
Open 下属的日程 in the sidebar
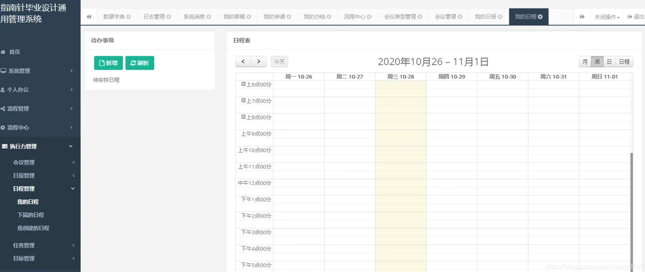pos(30,215)
